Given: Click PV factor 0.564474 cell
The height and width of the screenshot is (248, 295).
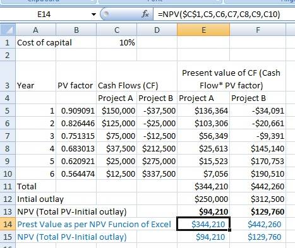Looking at the screenshot, I should (76, 174).
